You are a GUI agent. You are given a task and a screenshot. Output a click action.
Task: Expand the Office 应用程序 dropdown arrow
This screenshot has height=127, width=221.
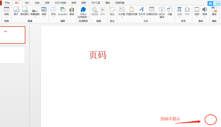(x=88, y=17)
